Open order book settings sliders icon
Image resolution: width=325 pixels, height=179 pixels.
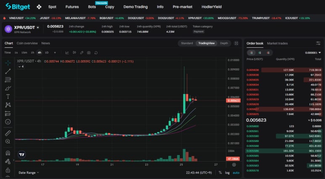click(x=318, y=43)
